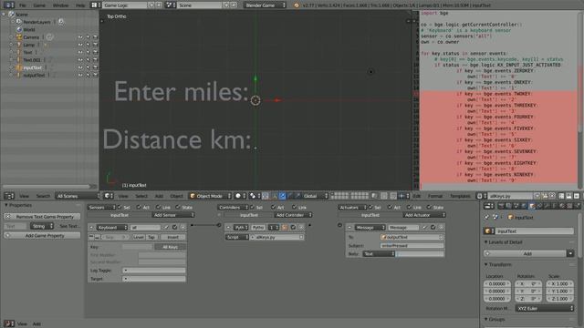The width and height of the screenshot is (584, 328).
Task: Toggle the Sensors State checkbox
Action: point(178,207)
